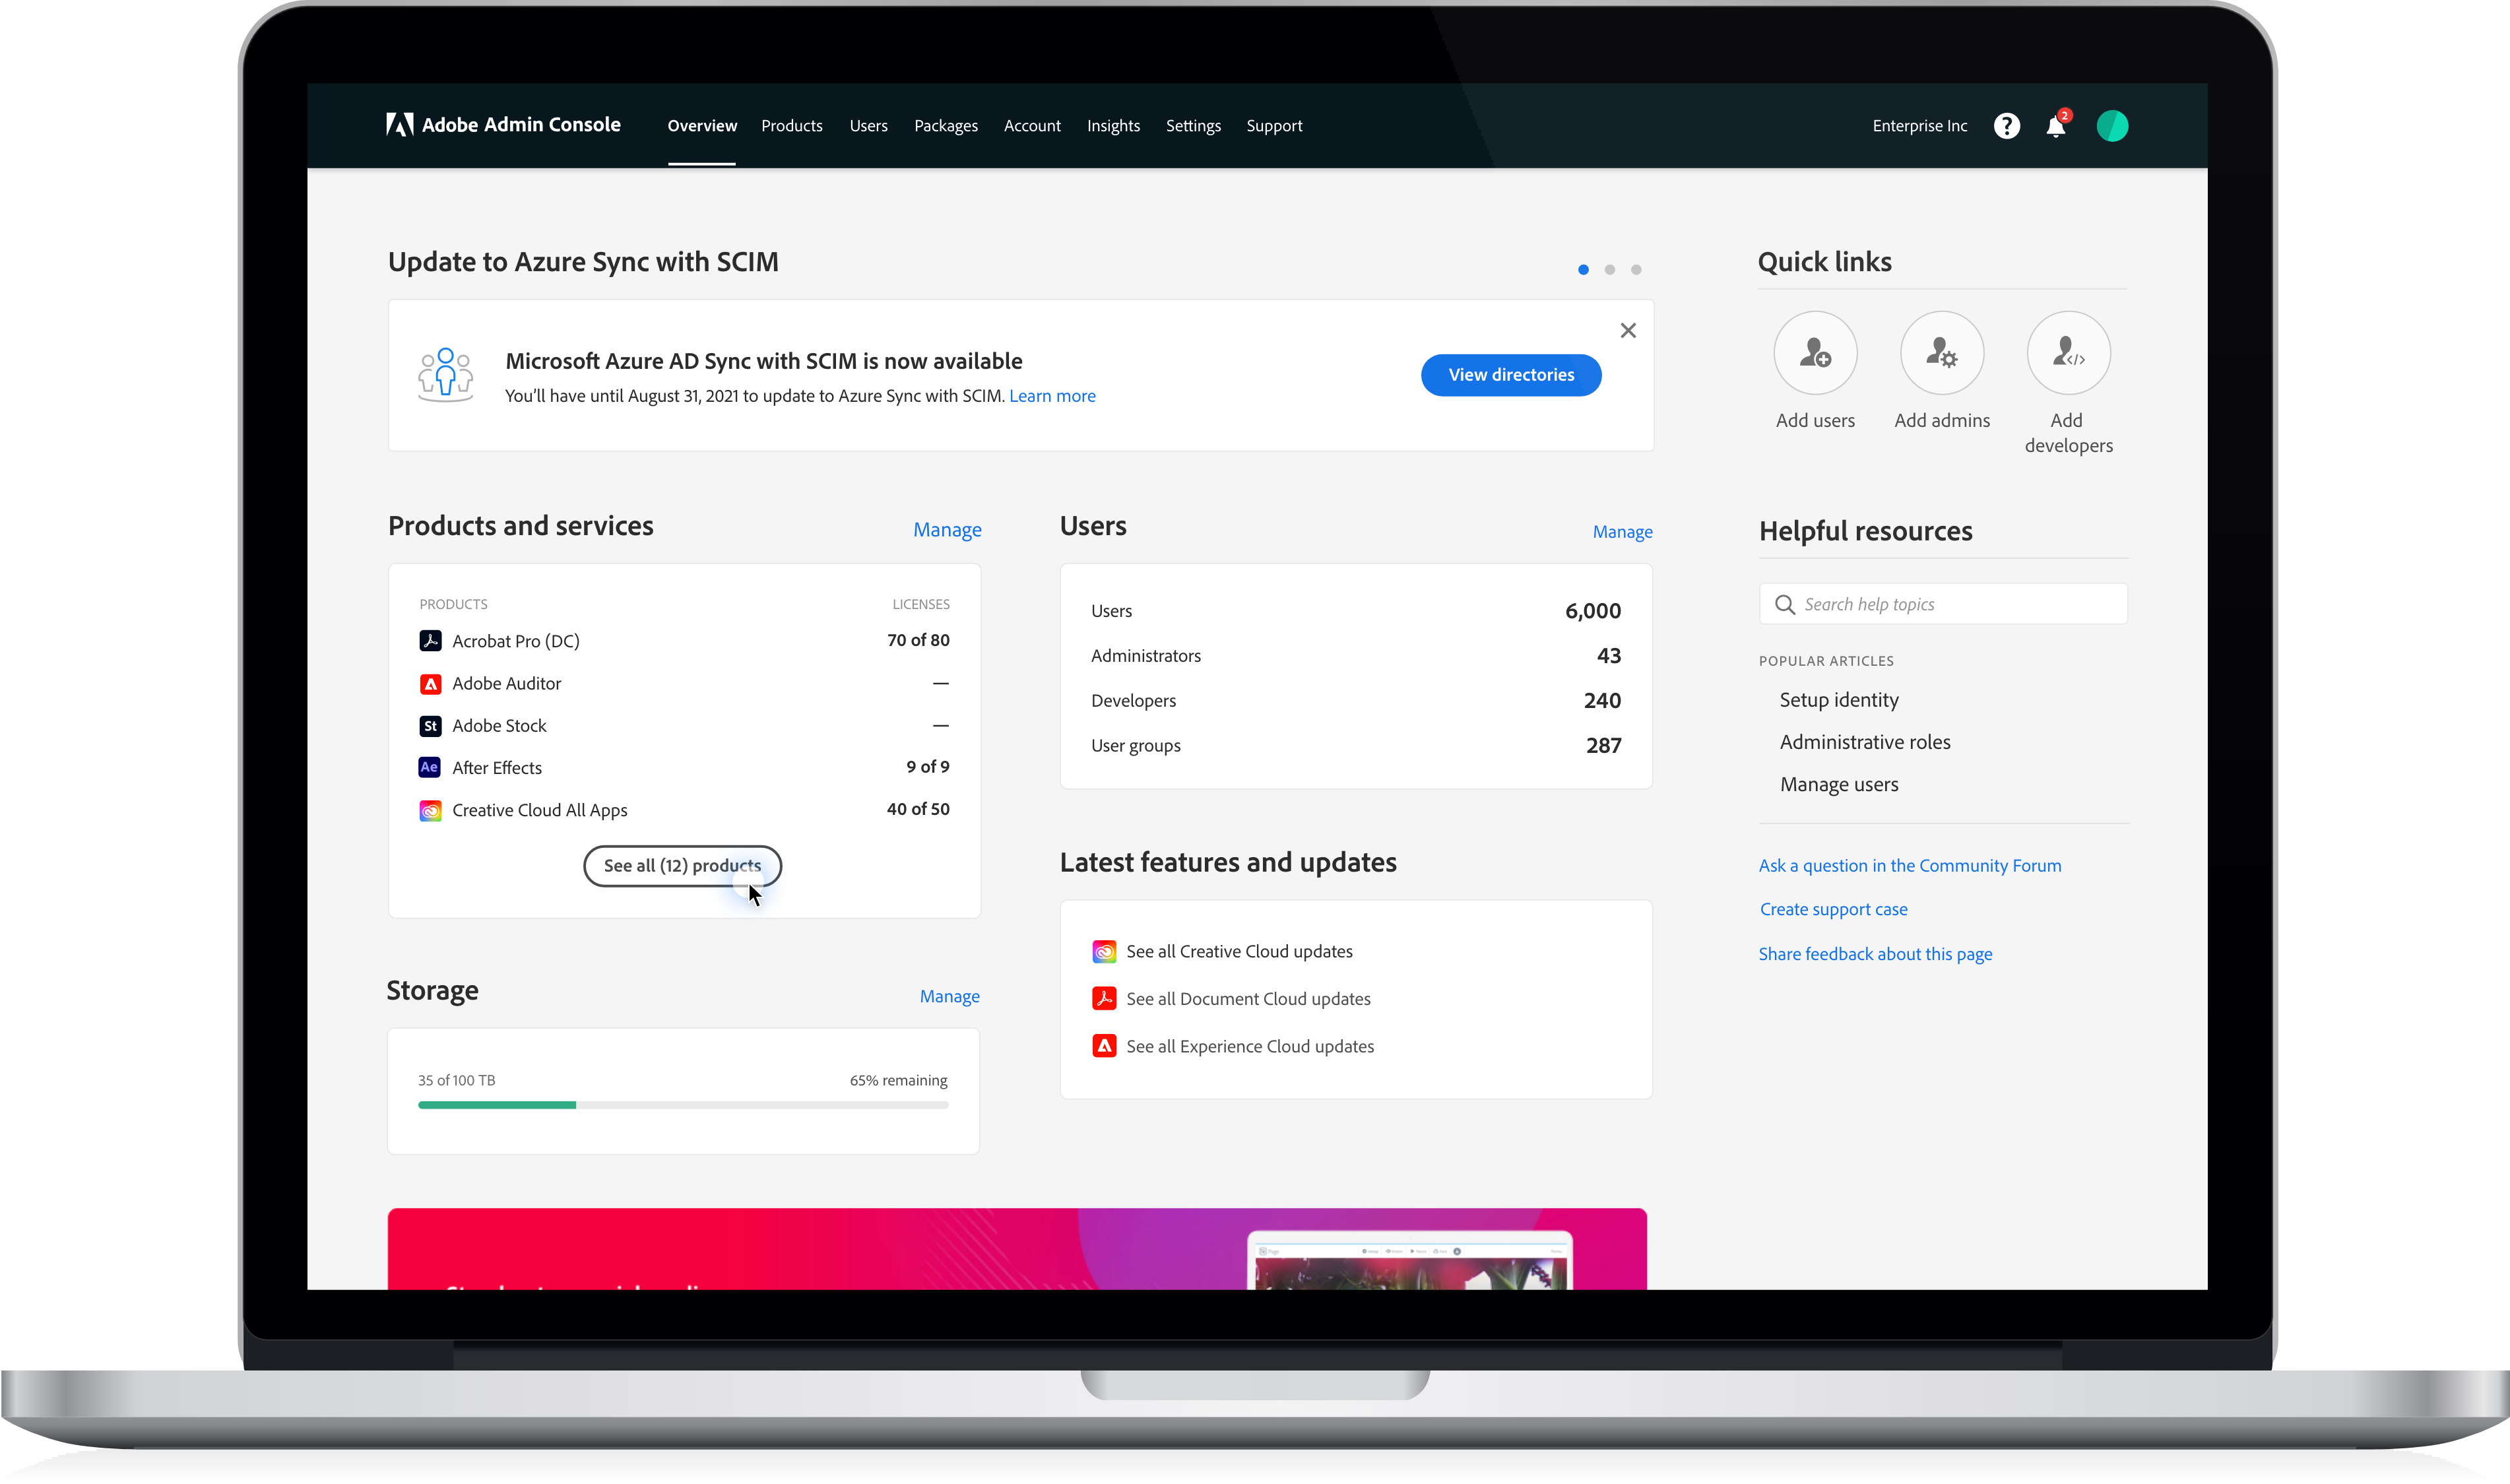Click Manage next to Users heading
The width and height of the screenshot is (2510, 1484).
pos(1622,532)
